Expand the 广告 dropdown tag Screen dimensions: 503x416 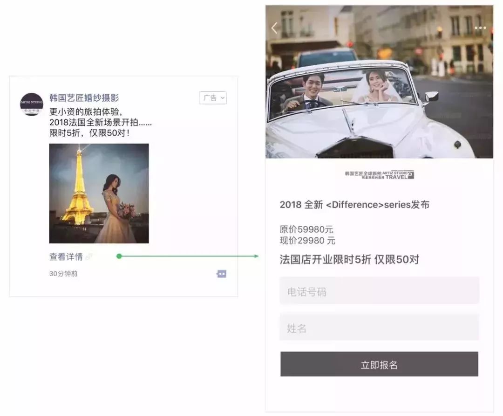(213, 97)
